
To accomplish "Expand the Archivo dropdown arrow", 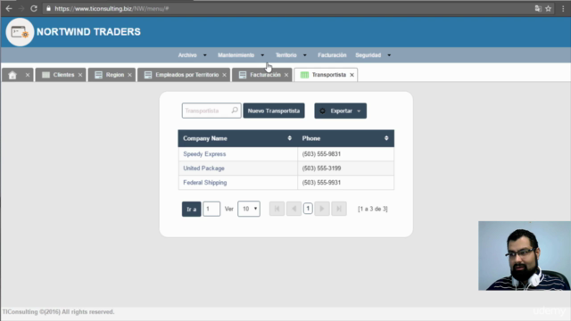I will point(204,55).
